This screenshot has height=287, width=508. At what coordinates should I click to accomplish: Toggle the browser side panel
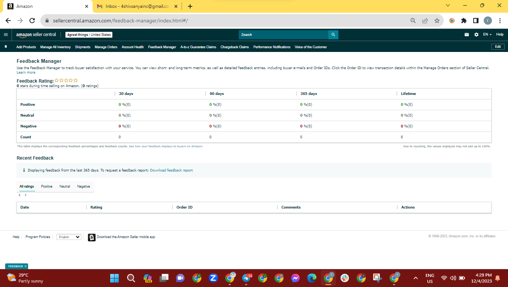click(x=476, y=21)
